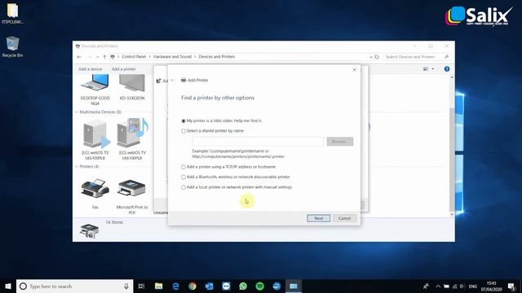Screen dimensions: 522x293
Task: Open Spotify from the taskbar
Action: tap(260, 286)
